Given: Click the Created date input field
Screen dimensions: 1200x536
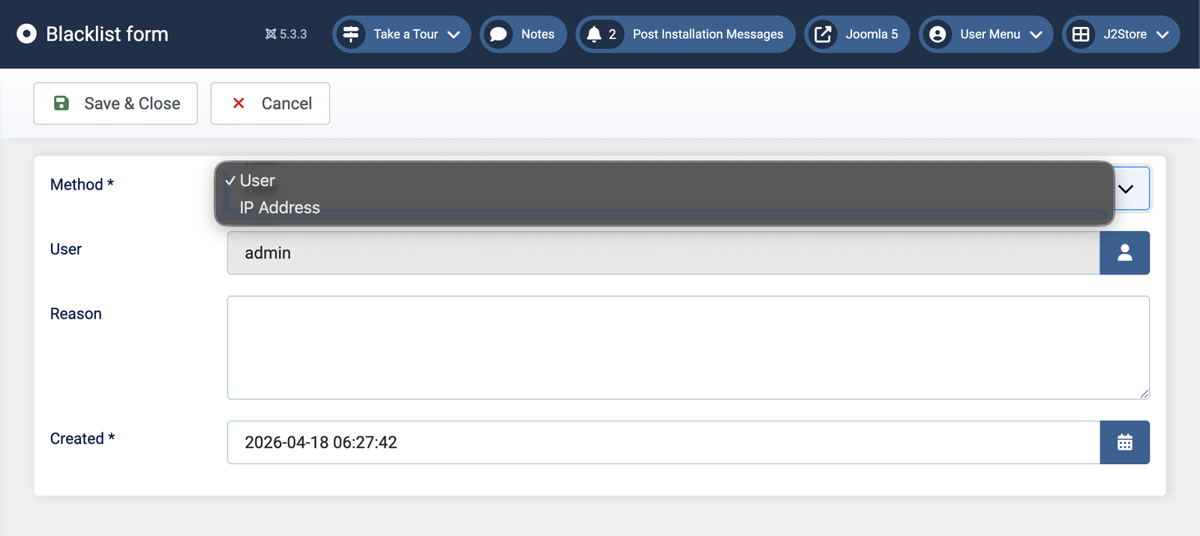Looking at the screenshot, I should point(663,442).
